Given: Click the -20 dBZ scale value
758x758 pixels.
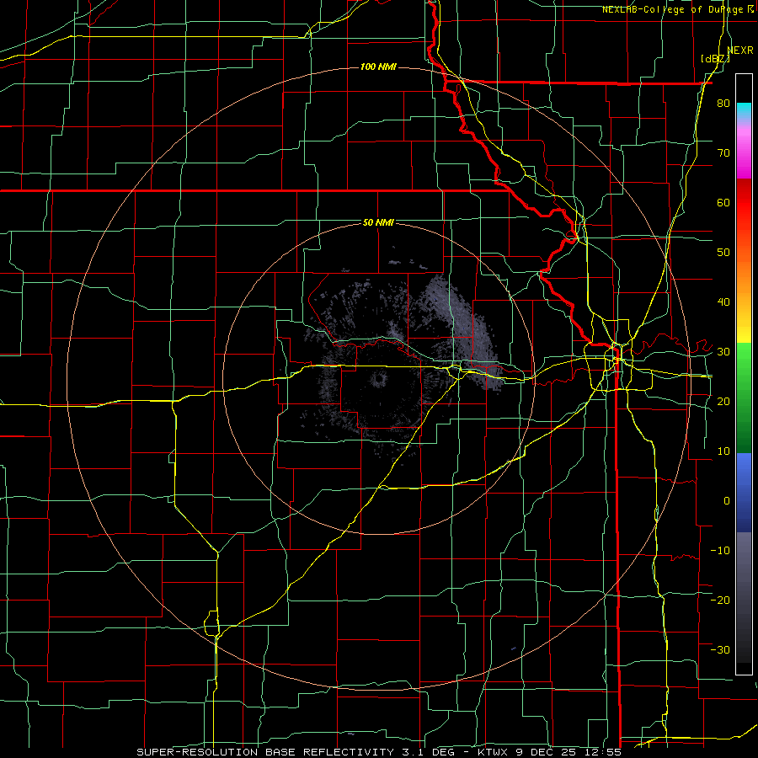Looking at the screenshot, I should tap(720, 601).
